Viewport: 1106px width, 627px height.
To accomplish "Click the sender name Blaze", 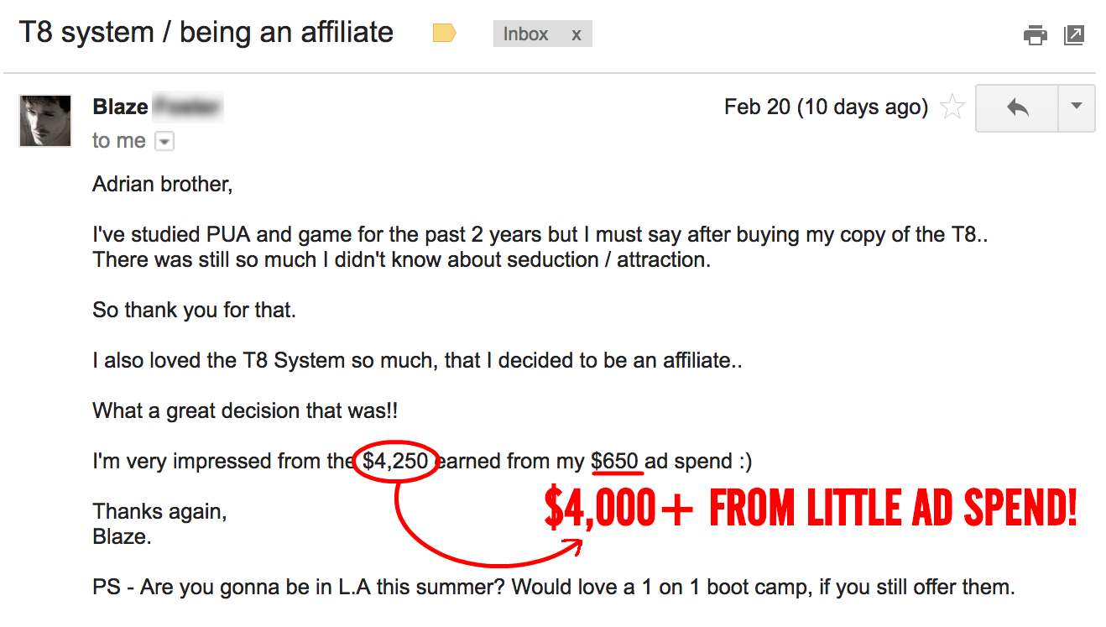I will pos(121,107).
